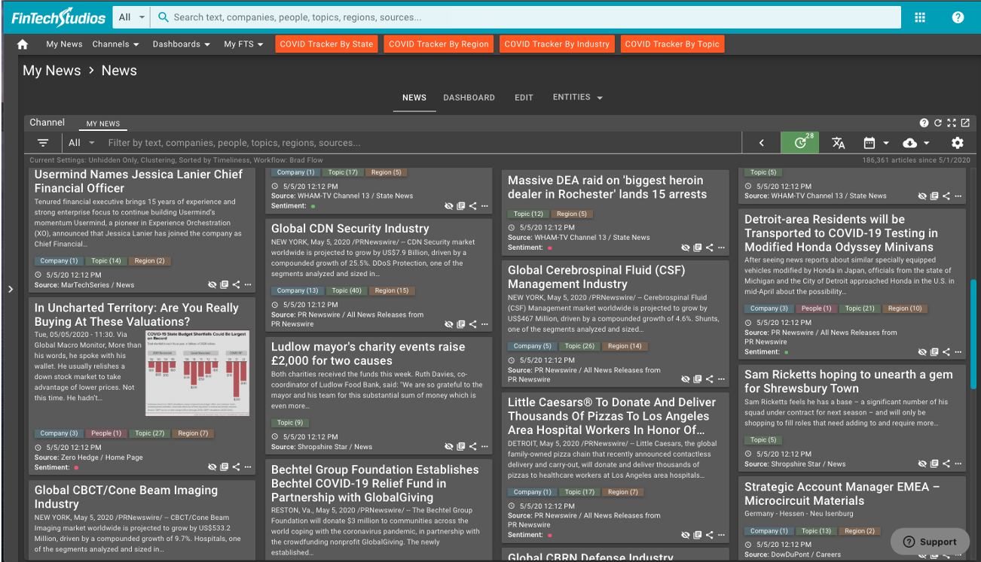Open the filter list icon
This screenshot has width=981, height=562.
click(x=43, y=143)
